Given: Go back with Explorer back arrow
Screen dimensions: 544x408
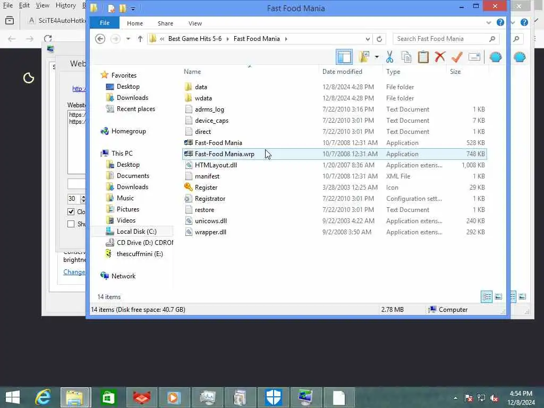Looking at the screenshot, I should click(100, 39).
